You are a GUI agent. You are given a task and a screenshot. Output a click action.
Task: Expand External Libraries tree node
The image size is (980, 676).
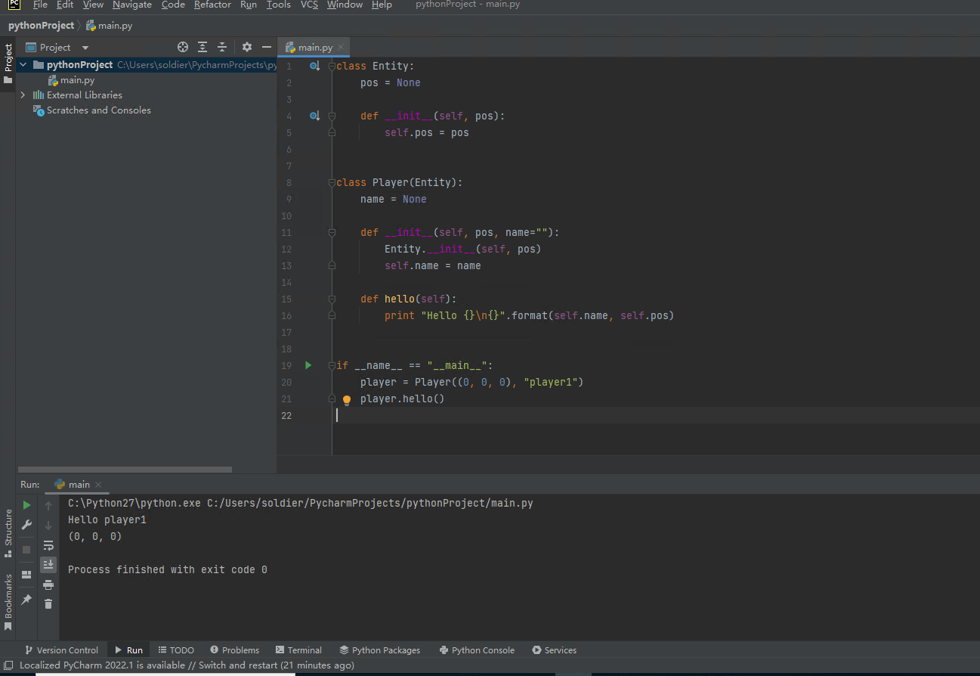(23, 95)
